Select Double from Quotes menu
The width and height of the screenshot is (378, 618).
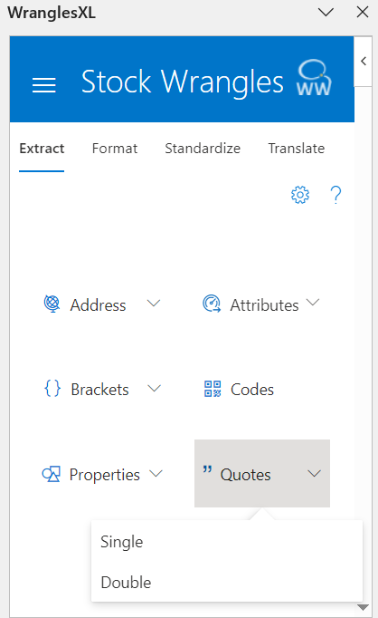227,582
